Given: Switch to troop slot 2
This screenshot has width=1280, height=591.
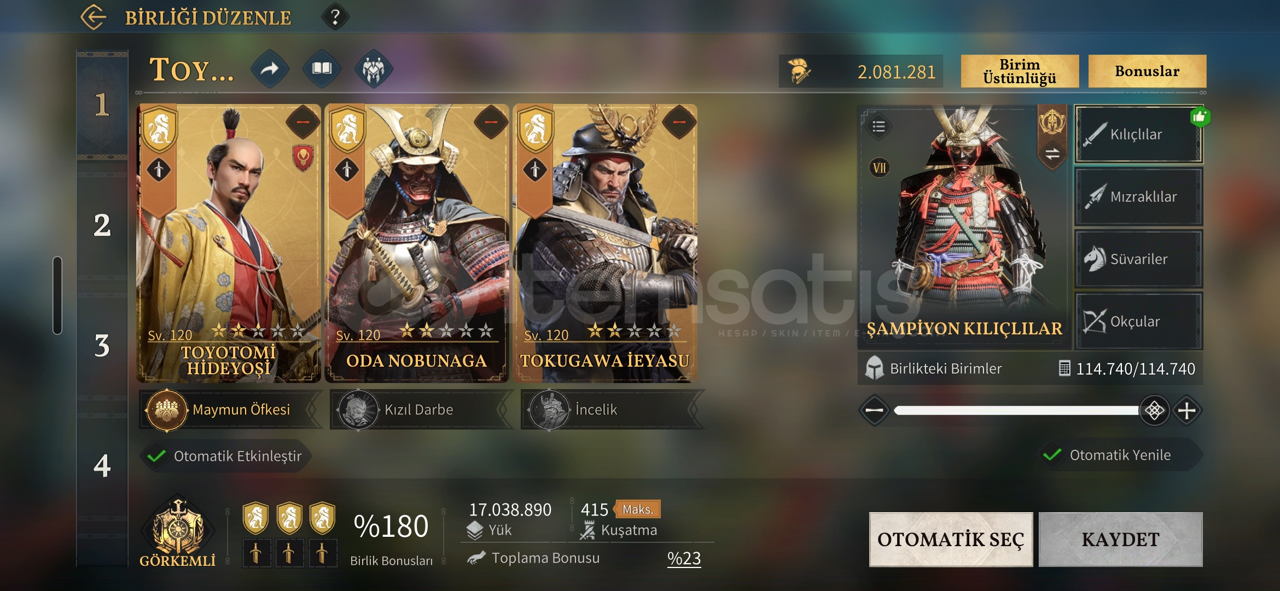Looking at the screenshot, I should pos(102,225).
